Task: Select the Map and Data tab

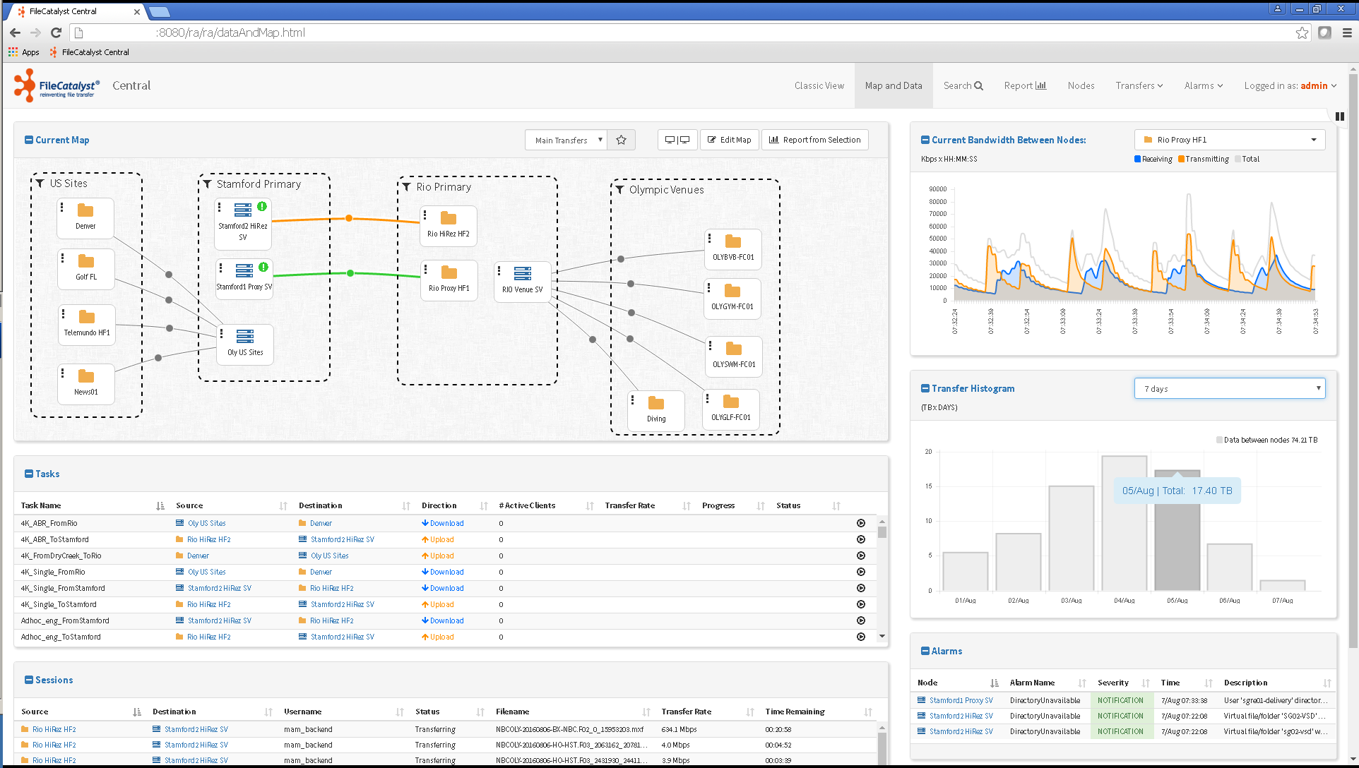Action: pyautogui.click(x=894, y=85)
